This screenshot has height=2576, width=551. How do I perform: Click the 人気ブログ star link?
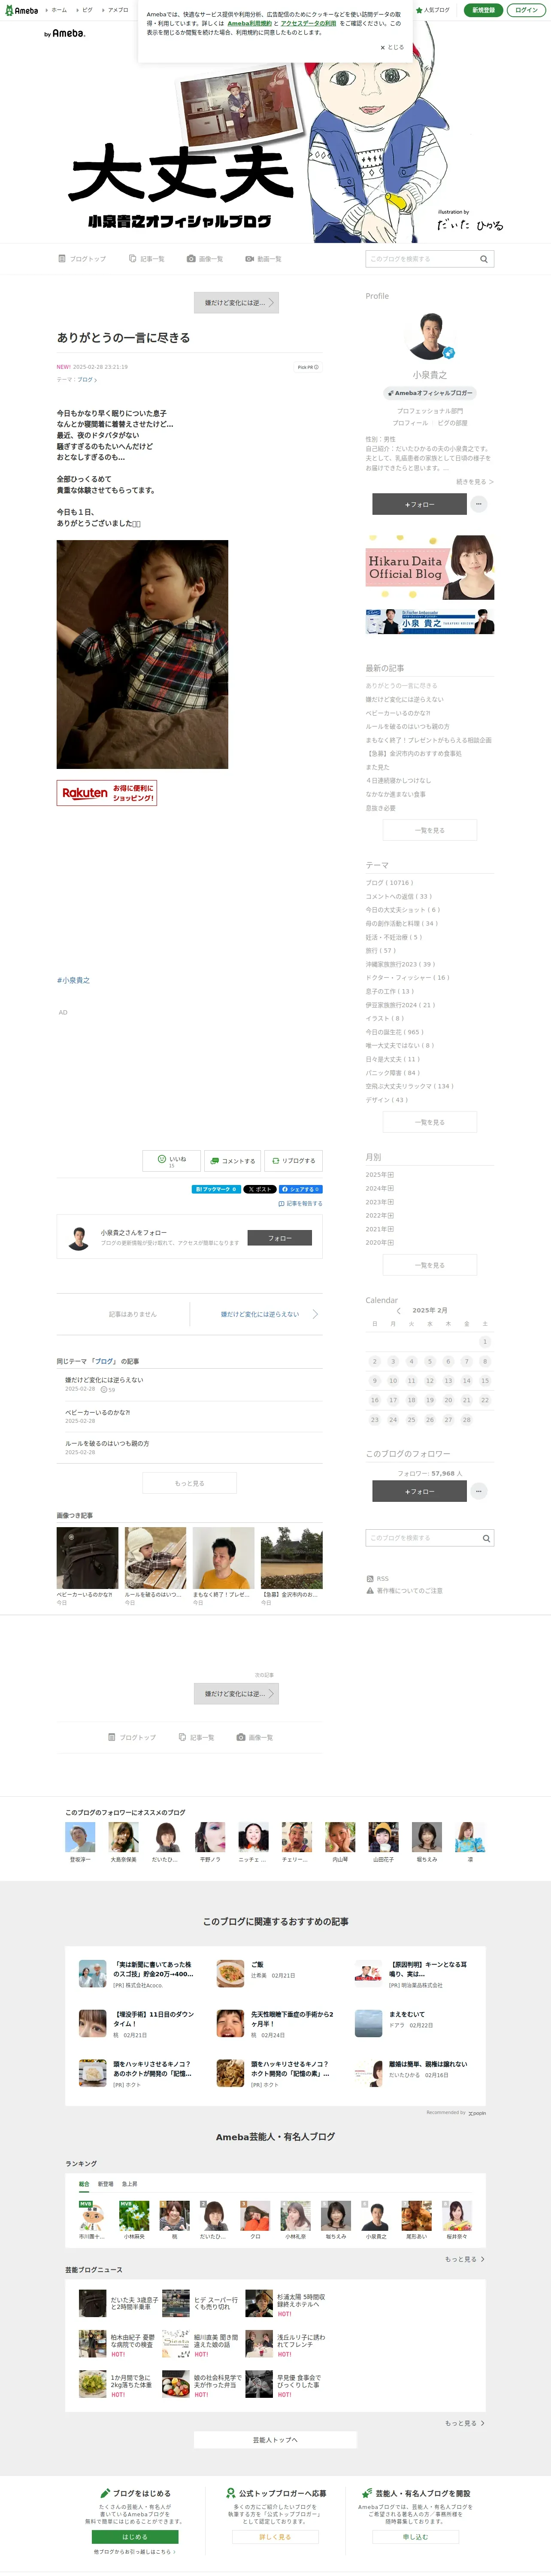point(433,10)
